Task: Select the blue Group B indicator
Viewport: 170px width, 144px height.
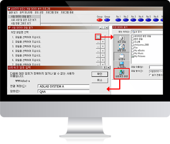Action: [107, 20]
